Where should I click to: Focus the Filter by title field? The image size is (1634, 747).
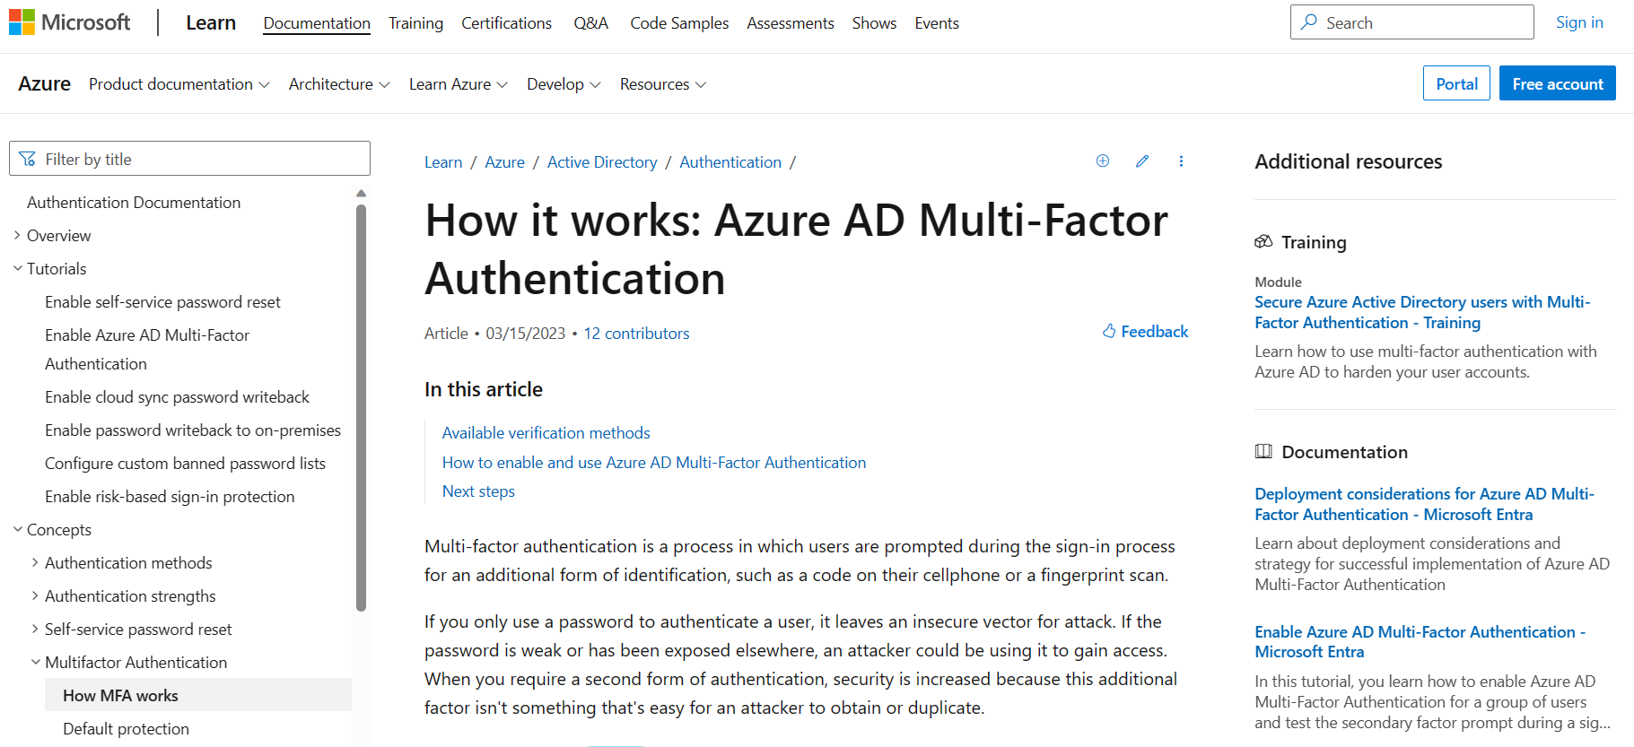[189, 159]
